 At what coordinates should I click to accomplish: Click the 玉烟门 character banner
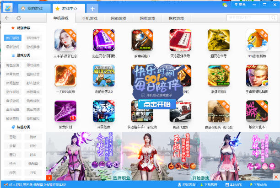point(161,156)
